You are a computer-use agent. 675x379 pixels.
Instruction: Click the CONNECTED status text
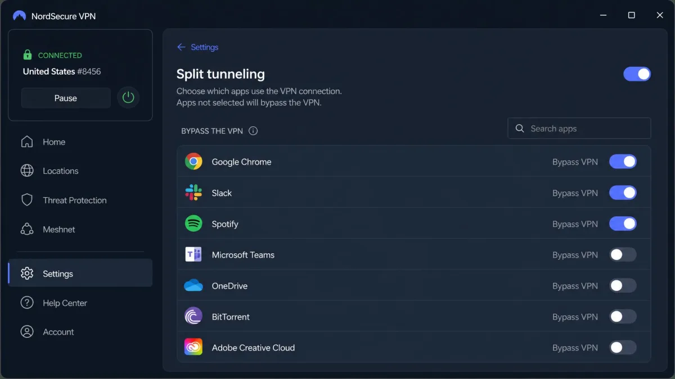(60, 56)
